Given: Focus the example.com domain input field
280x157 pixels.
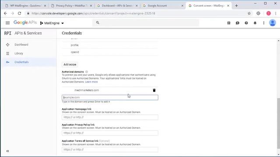Looking at the screenshot, I should 110,97.
